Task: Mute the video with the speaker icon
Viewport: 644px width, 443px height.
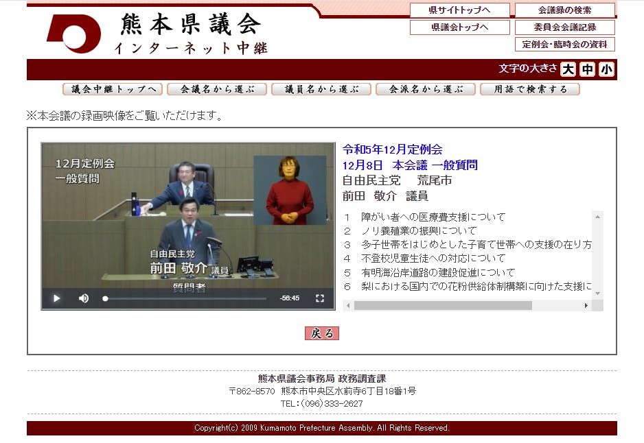Action: 83,298
